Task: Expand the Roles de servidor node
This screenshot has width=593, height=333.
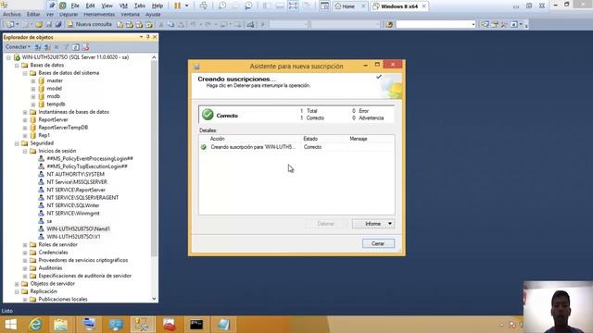Action: (x=25, y=244)
